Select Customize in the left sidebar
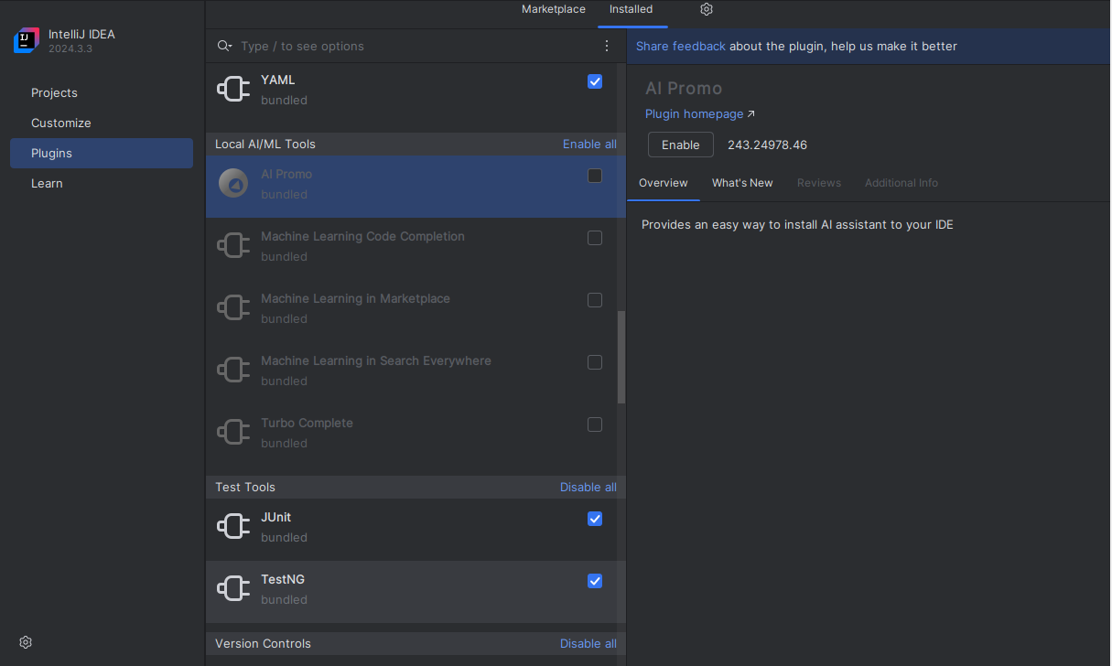This screenshot has height=666, width=1112. click(x=60, y=122)
